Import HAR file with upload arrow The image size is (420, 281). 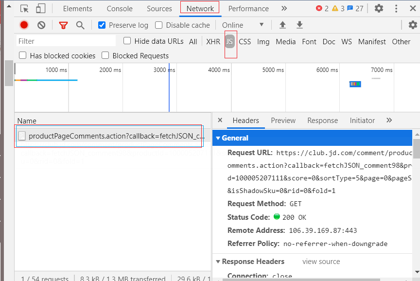282,25
